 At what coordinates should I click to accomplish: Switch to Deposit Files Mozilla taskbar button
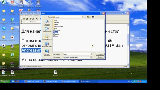(x=33, y=81)
